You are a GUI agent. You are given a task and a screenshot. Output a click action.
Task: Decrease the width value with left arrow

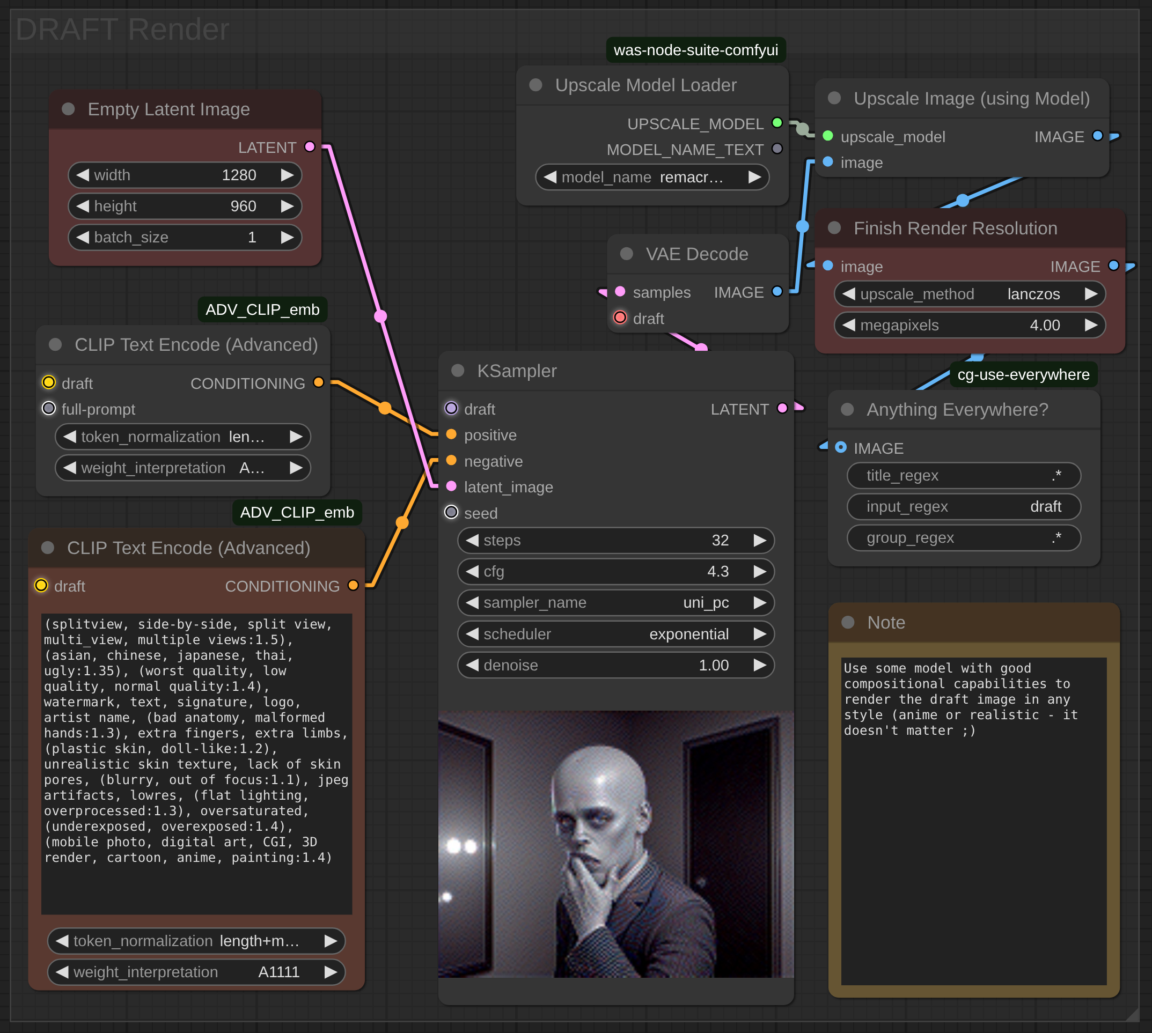click(x=83, y=175)
